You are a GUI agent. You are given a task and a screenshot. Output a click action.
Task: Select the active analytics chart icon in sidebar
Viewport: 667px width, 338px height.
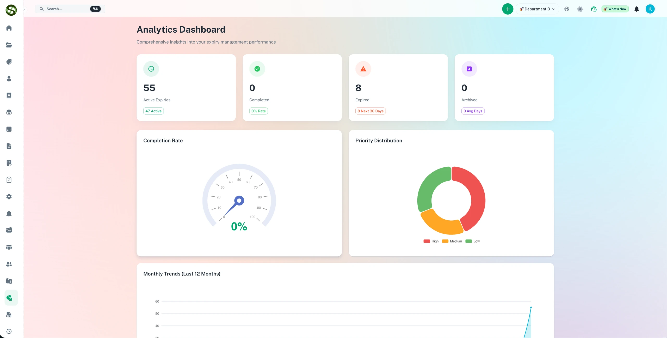coord(11,298)
